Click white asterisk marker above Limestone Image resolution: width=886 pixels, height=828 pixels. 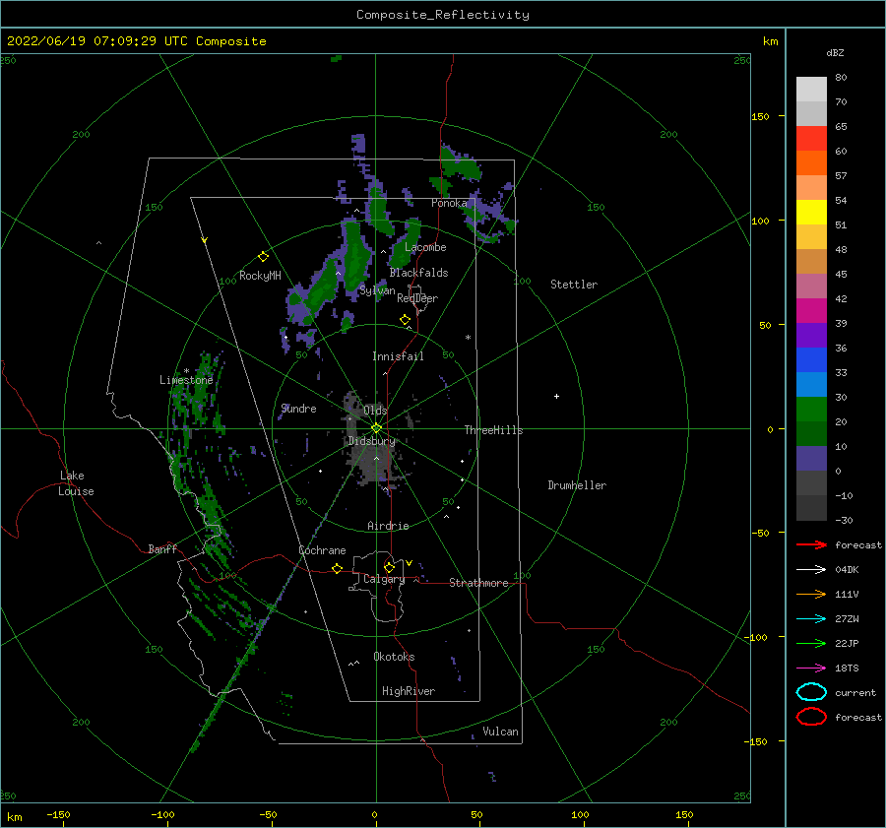pyautogui.click(x=186, y=371)
